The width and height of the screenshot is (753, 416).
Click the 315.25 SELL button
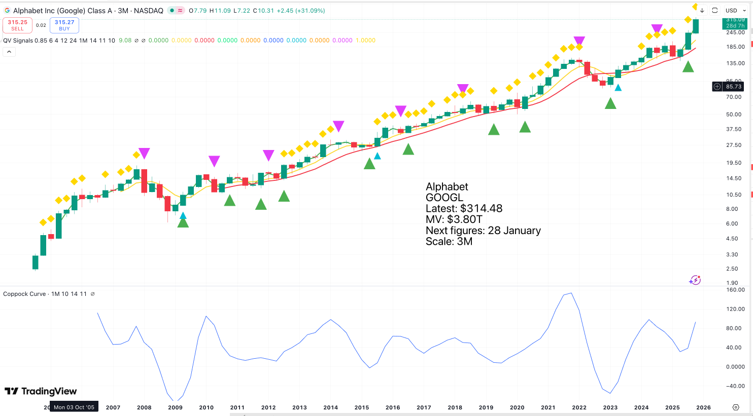point(18,25)
